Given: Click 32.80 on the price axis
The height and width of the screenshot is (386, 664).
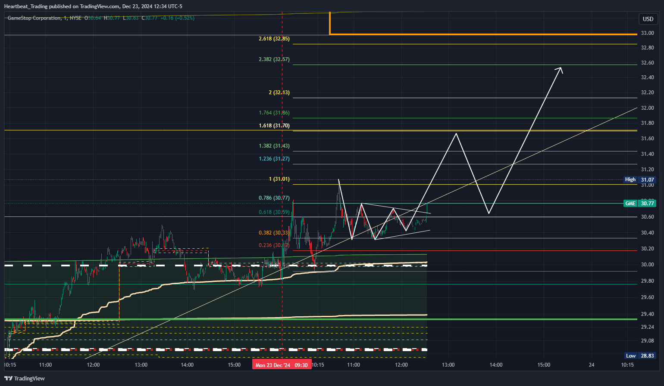Looking at the screenshot, I should 647,48.
